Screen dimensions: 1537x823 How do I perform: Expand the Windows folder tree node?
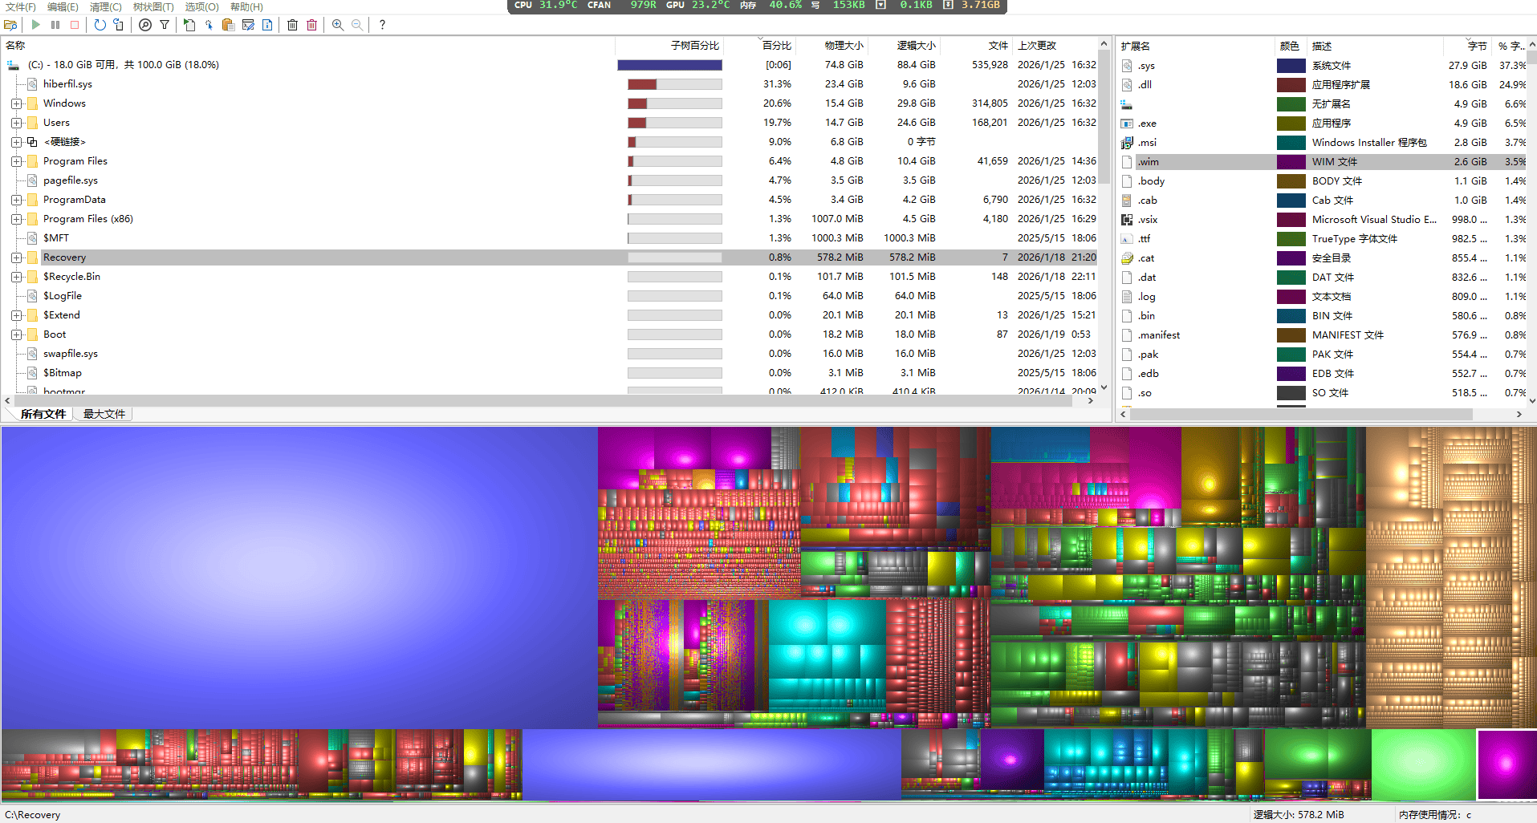[x=16, y=103]
